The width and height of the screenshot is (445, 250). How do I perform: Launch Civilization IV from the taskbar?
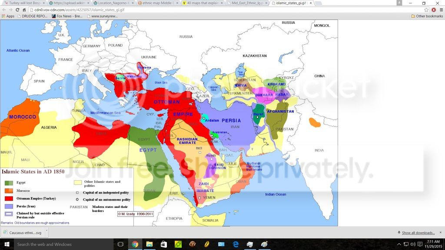pyautogui.click(x=193, y=244)
